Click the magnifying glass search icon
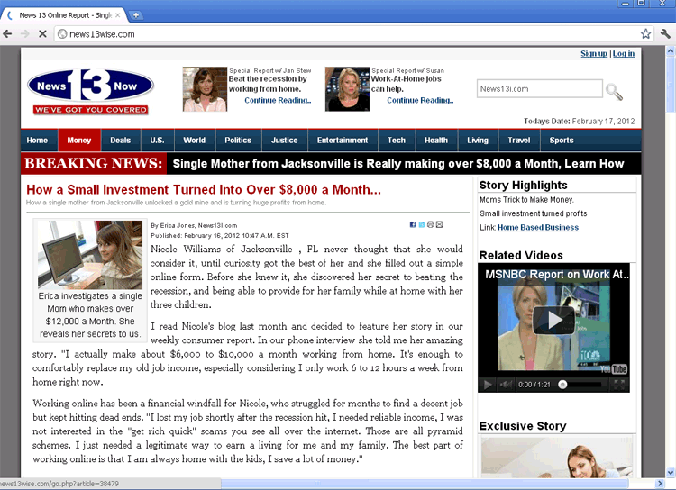This screenshot has height=490, width=676. point(614,91)
